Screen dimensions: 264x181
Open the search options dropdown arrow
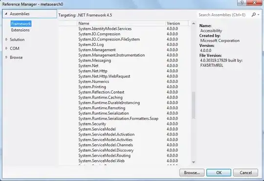pyautogui.click(x=258, y=15)
